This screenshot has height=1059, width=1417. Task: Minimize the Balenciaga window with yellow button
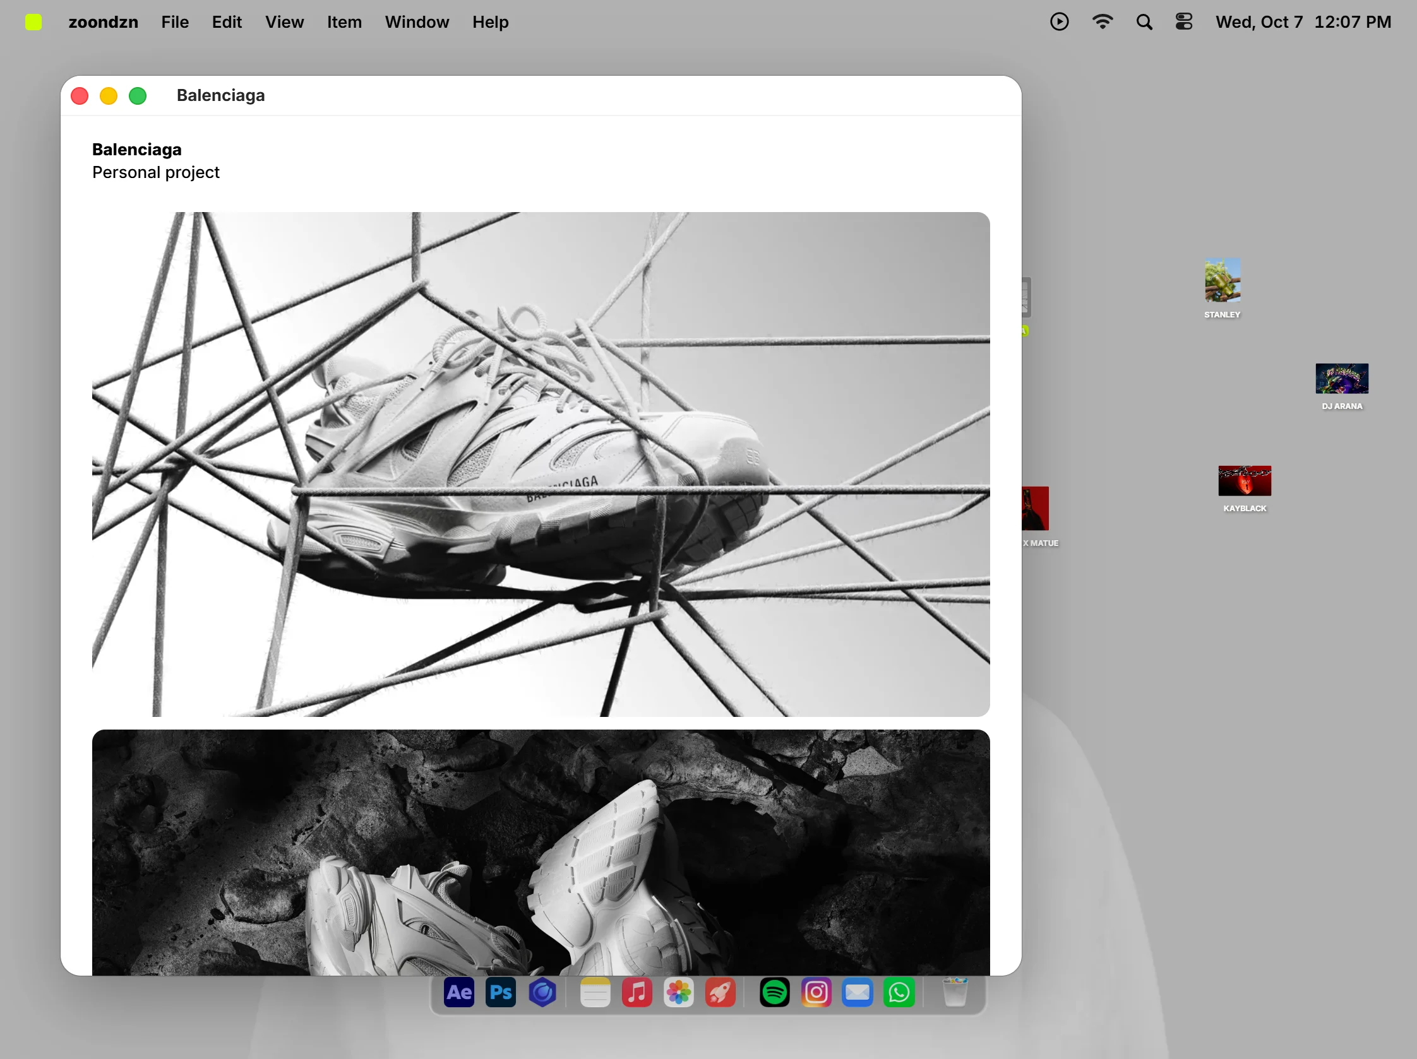click(x=108, y=96)
